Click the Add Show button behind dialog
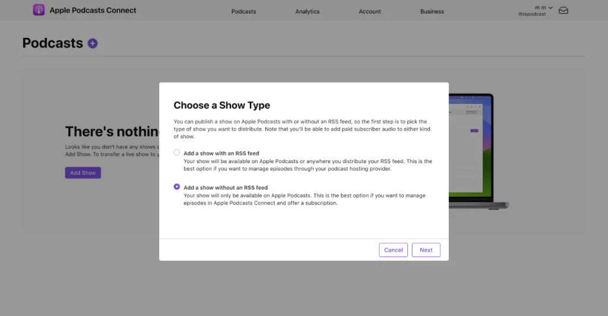608x316 pixels. (83, 173)
